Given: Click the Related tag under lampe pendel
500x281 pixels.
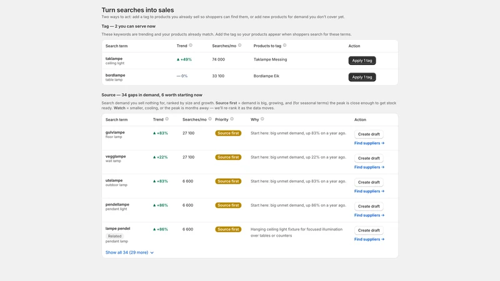Looking at the screenshot, I should (x=114, y=236).
